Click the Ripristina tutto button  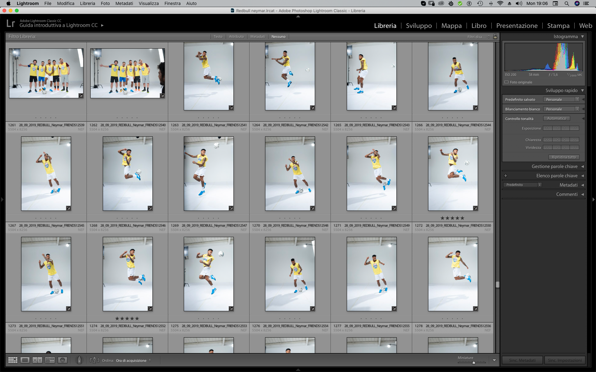coord(564,157)
